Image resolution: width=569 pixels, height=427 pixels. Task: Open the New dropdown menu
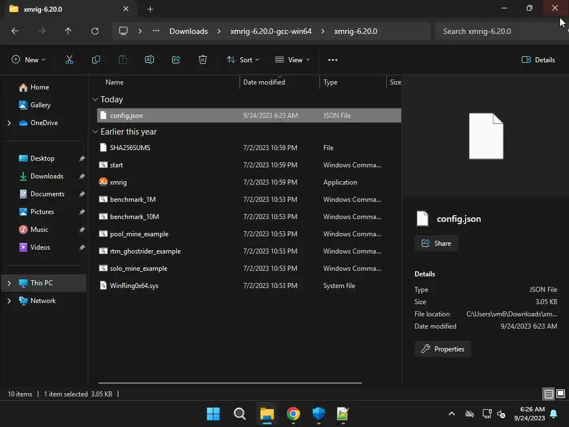(x=28, y=60)
